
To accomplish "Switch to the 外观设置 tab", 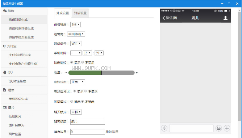I will pyautogui.click(x=63, y=13).
